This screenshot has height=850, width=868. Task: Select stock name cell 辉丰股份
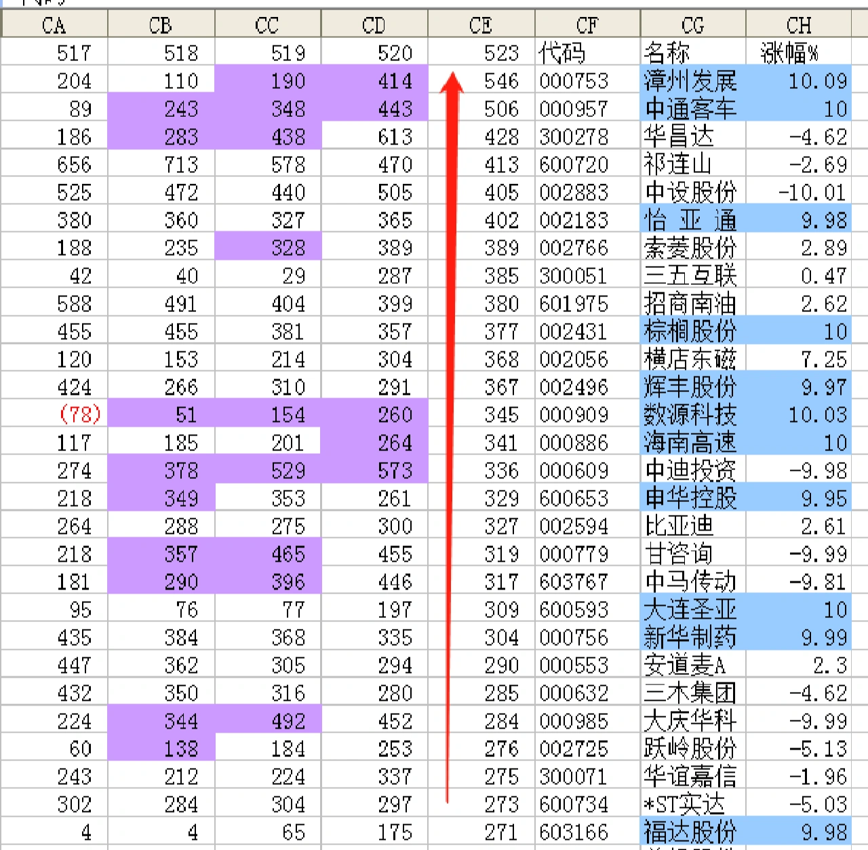click(x=693, y=387)
